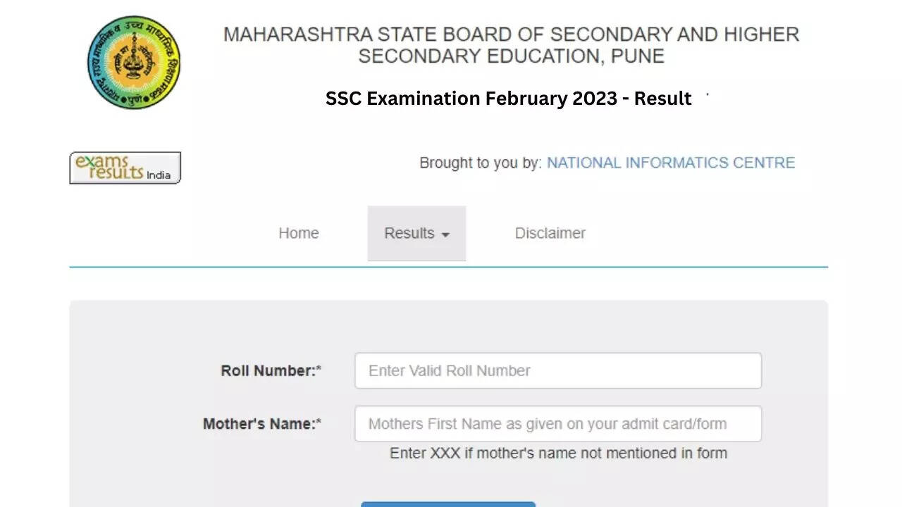Click the small dot after Result heading
This screenshot has height=507, width=902.
pyautogui.click(x=707, y=94)
